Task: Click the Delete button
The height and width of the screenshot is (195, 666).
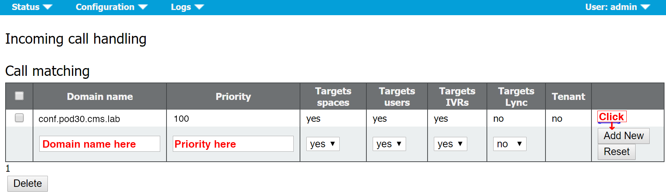Action: [x=27, y=184]
